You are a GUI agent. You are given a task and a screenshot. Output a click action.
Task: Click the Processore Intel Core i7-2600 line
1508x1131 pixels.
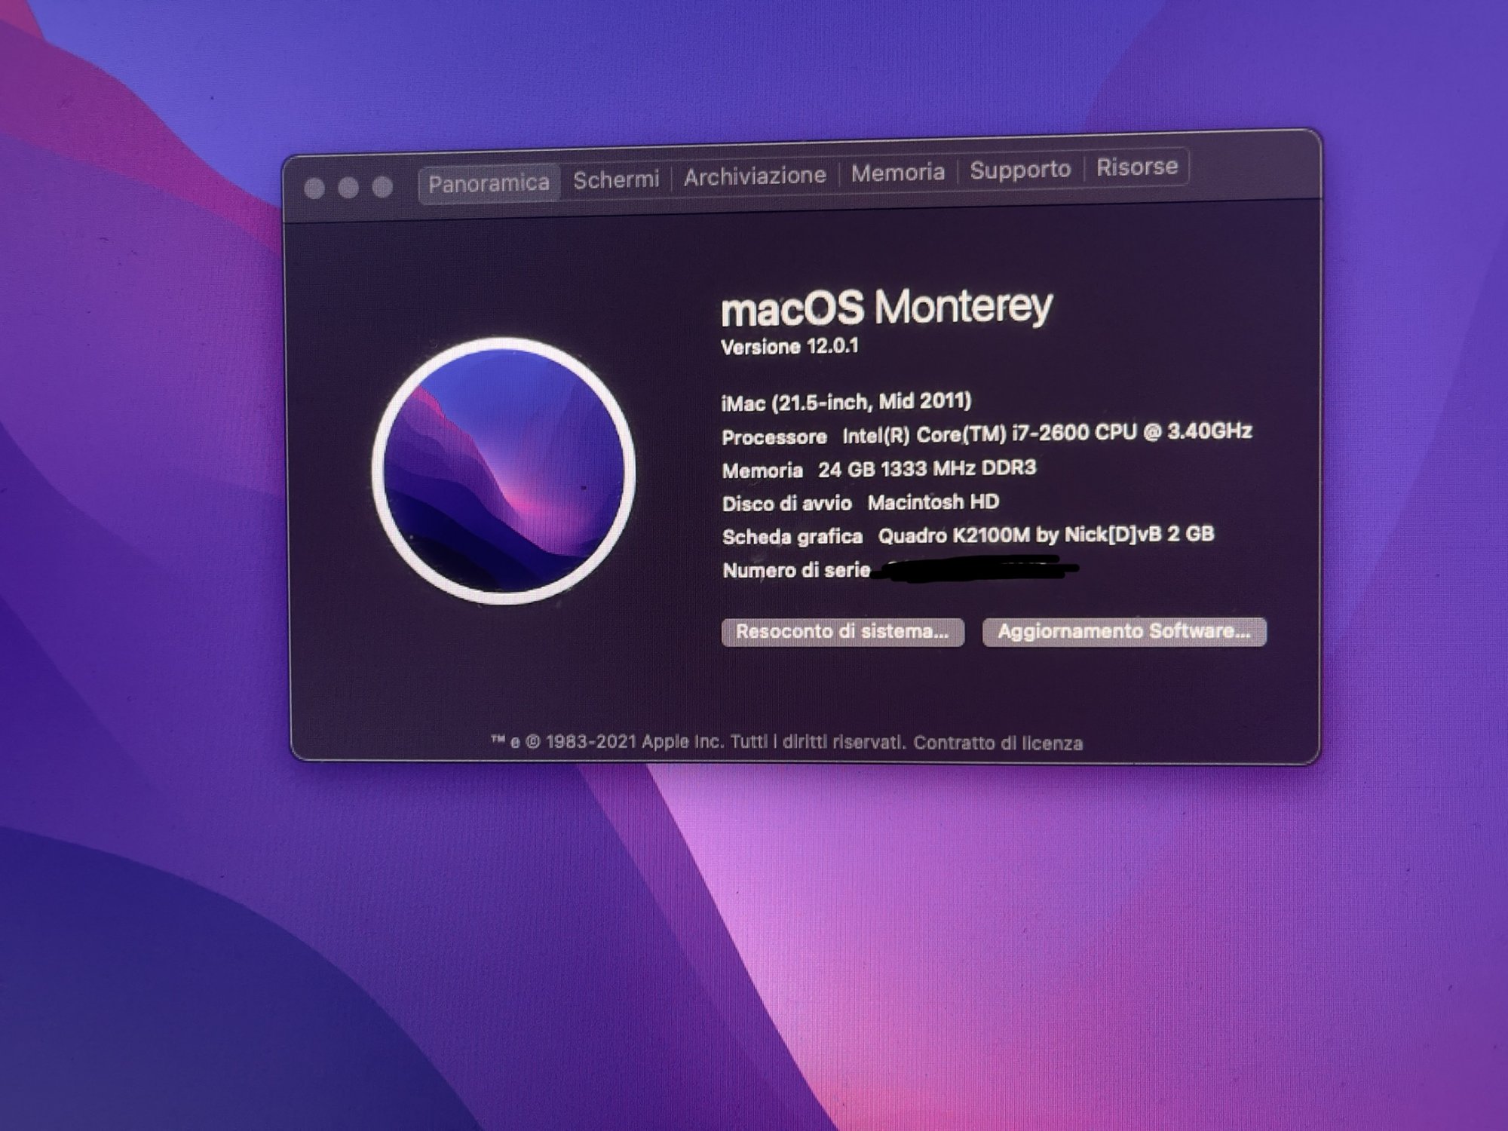[986, 434]
